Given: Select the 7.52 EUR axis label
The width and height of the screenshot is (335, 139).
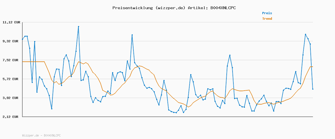Looking at the screenshot, I should [11, 60].
